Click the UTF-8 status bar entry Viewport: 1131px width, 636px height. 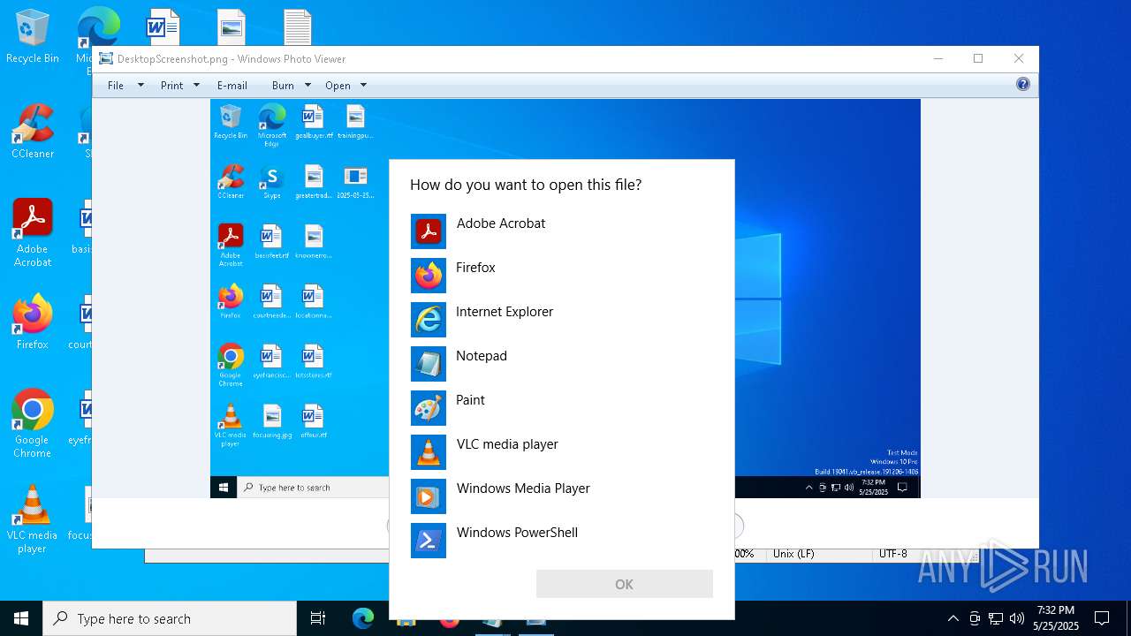point(892,554)
